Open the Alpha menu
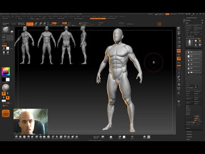This screenshot has height=154, width=205. [x=4, y=16]
